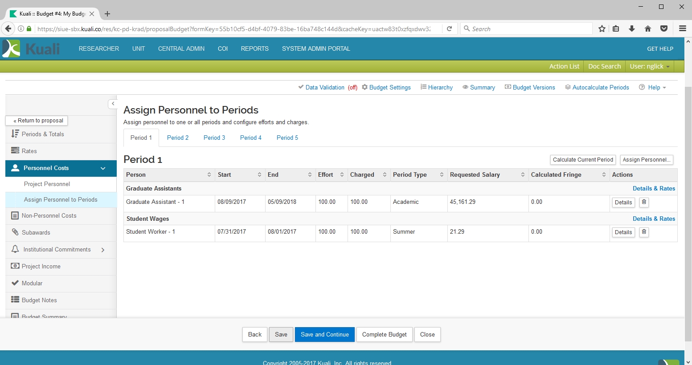The width and height of the screenshot is (692, 365).
Task: Click trash icon for Student Worker - 1
Action: pos(644,232)
